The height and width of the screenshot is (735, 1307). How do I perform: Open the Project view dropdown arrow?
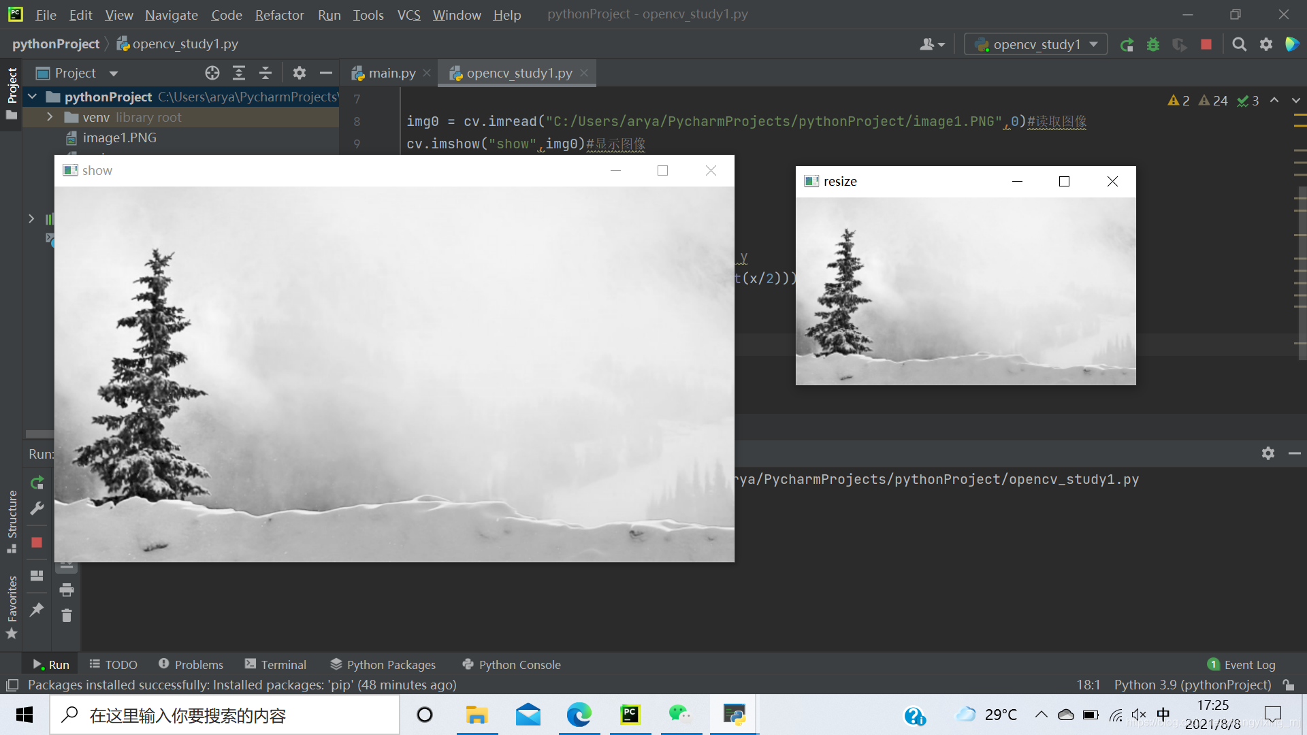pyautogui.click(x=114, y=73)
